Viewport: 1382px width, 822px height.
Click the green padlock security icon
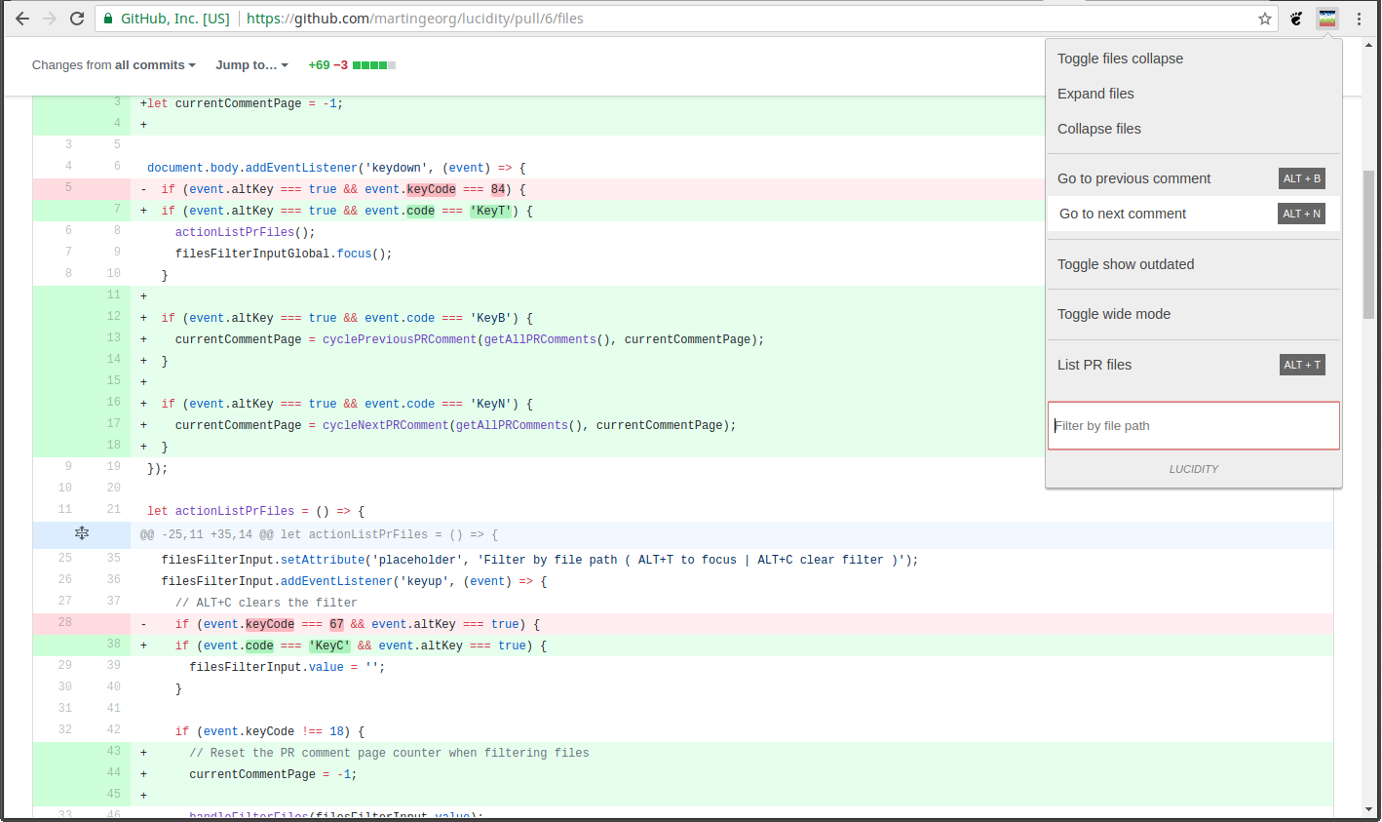tap(108, 19)
